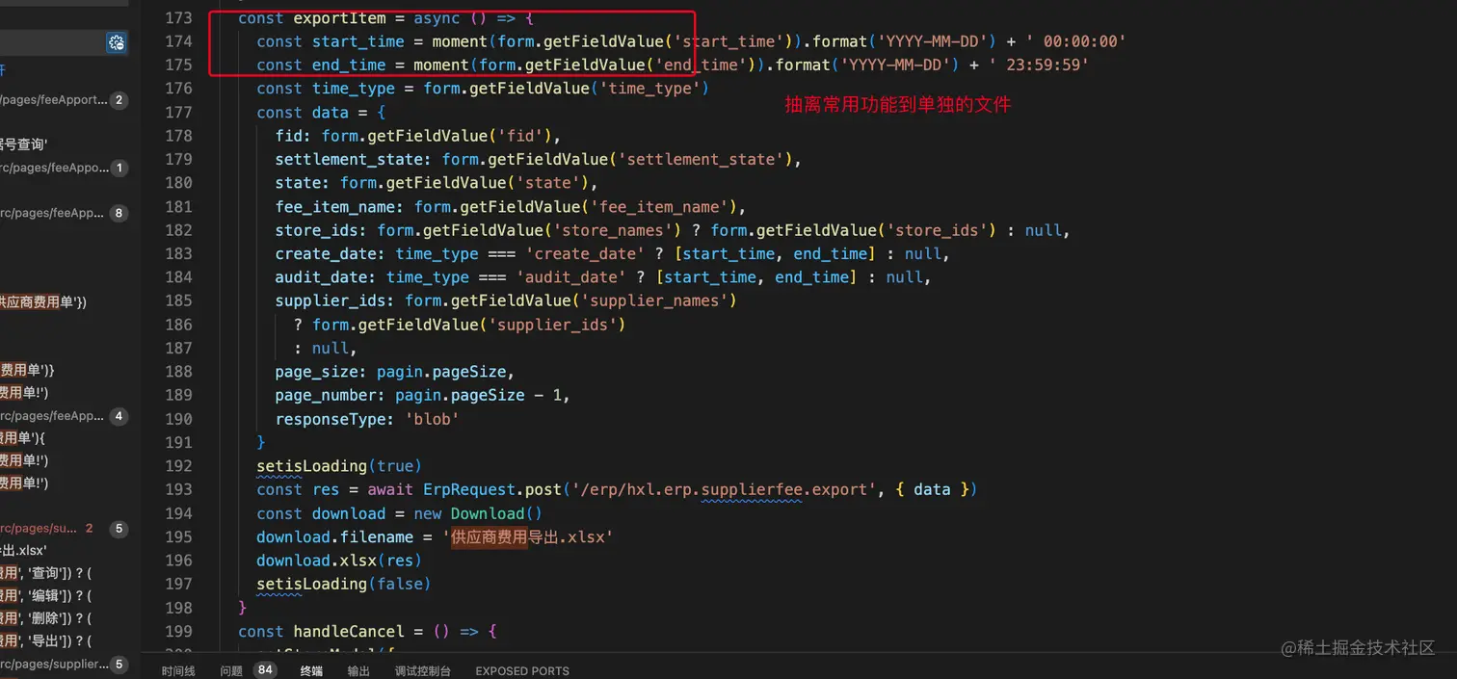Screen dimensions: 1457x679
Task: Open search result file with 1 match
Action: click(64, 168)
